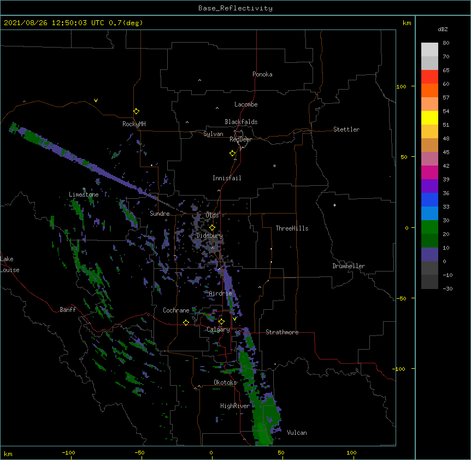Click the Lacombe city label
471x460 pixels.
(x=246, y=104)
